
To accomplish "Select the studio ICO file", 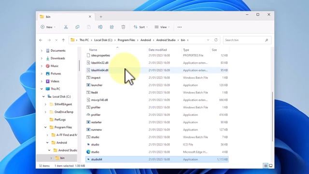I will [x=157, y=145].
